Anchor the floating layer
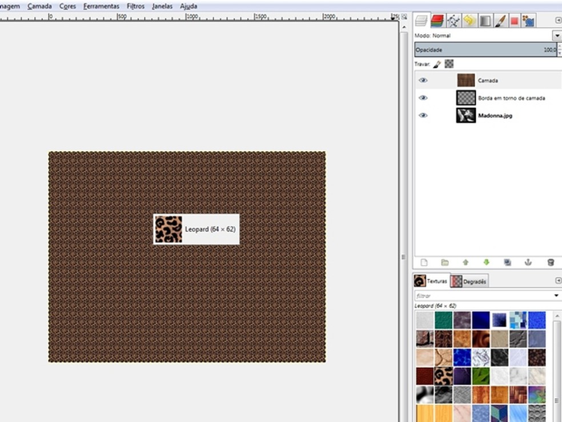Image resolution: width=562 pixels, height=422 pixels. coord(528,262)
